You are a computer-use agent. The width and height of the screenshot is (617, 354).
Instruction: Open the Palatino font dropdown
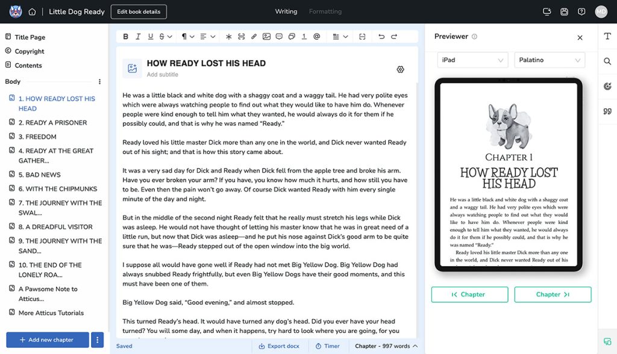pos(550,60)
